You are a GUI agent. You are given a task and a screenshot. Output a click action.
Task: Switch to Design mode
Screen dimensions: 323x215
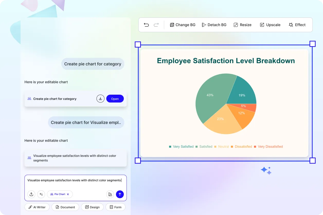92,207
